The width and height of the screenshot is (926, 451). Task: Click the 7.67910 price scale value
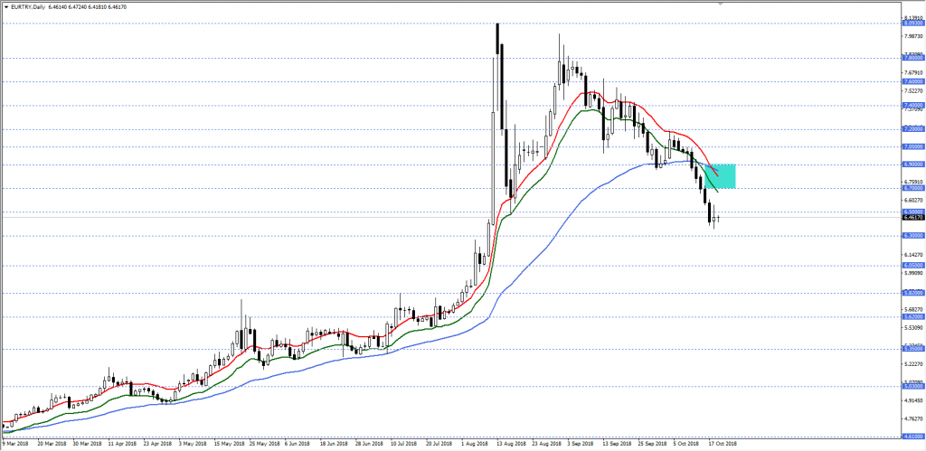pyautogui.click(x=913, y=72)
